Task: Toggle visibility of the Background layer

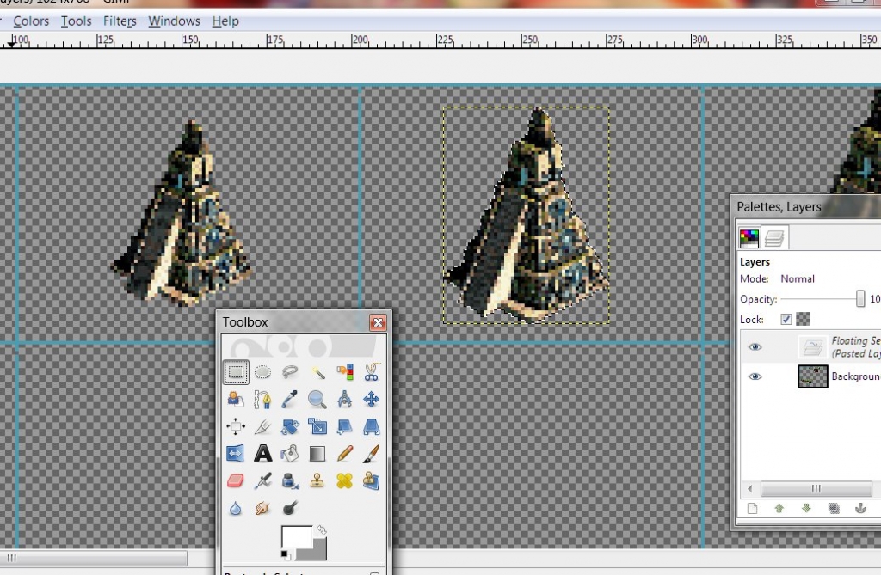Action: tap(755, 376)
